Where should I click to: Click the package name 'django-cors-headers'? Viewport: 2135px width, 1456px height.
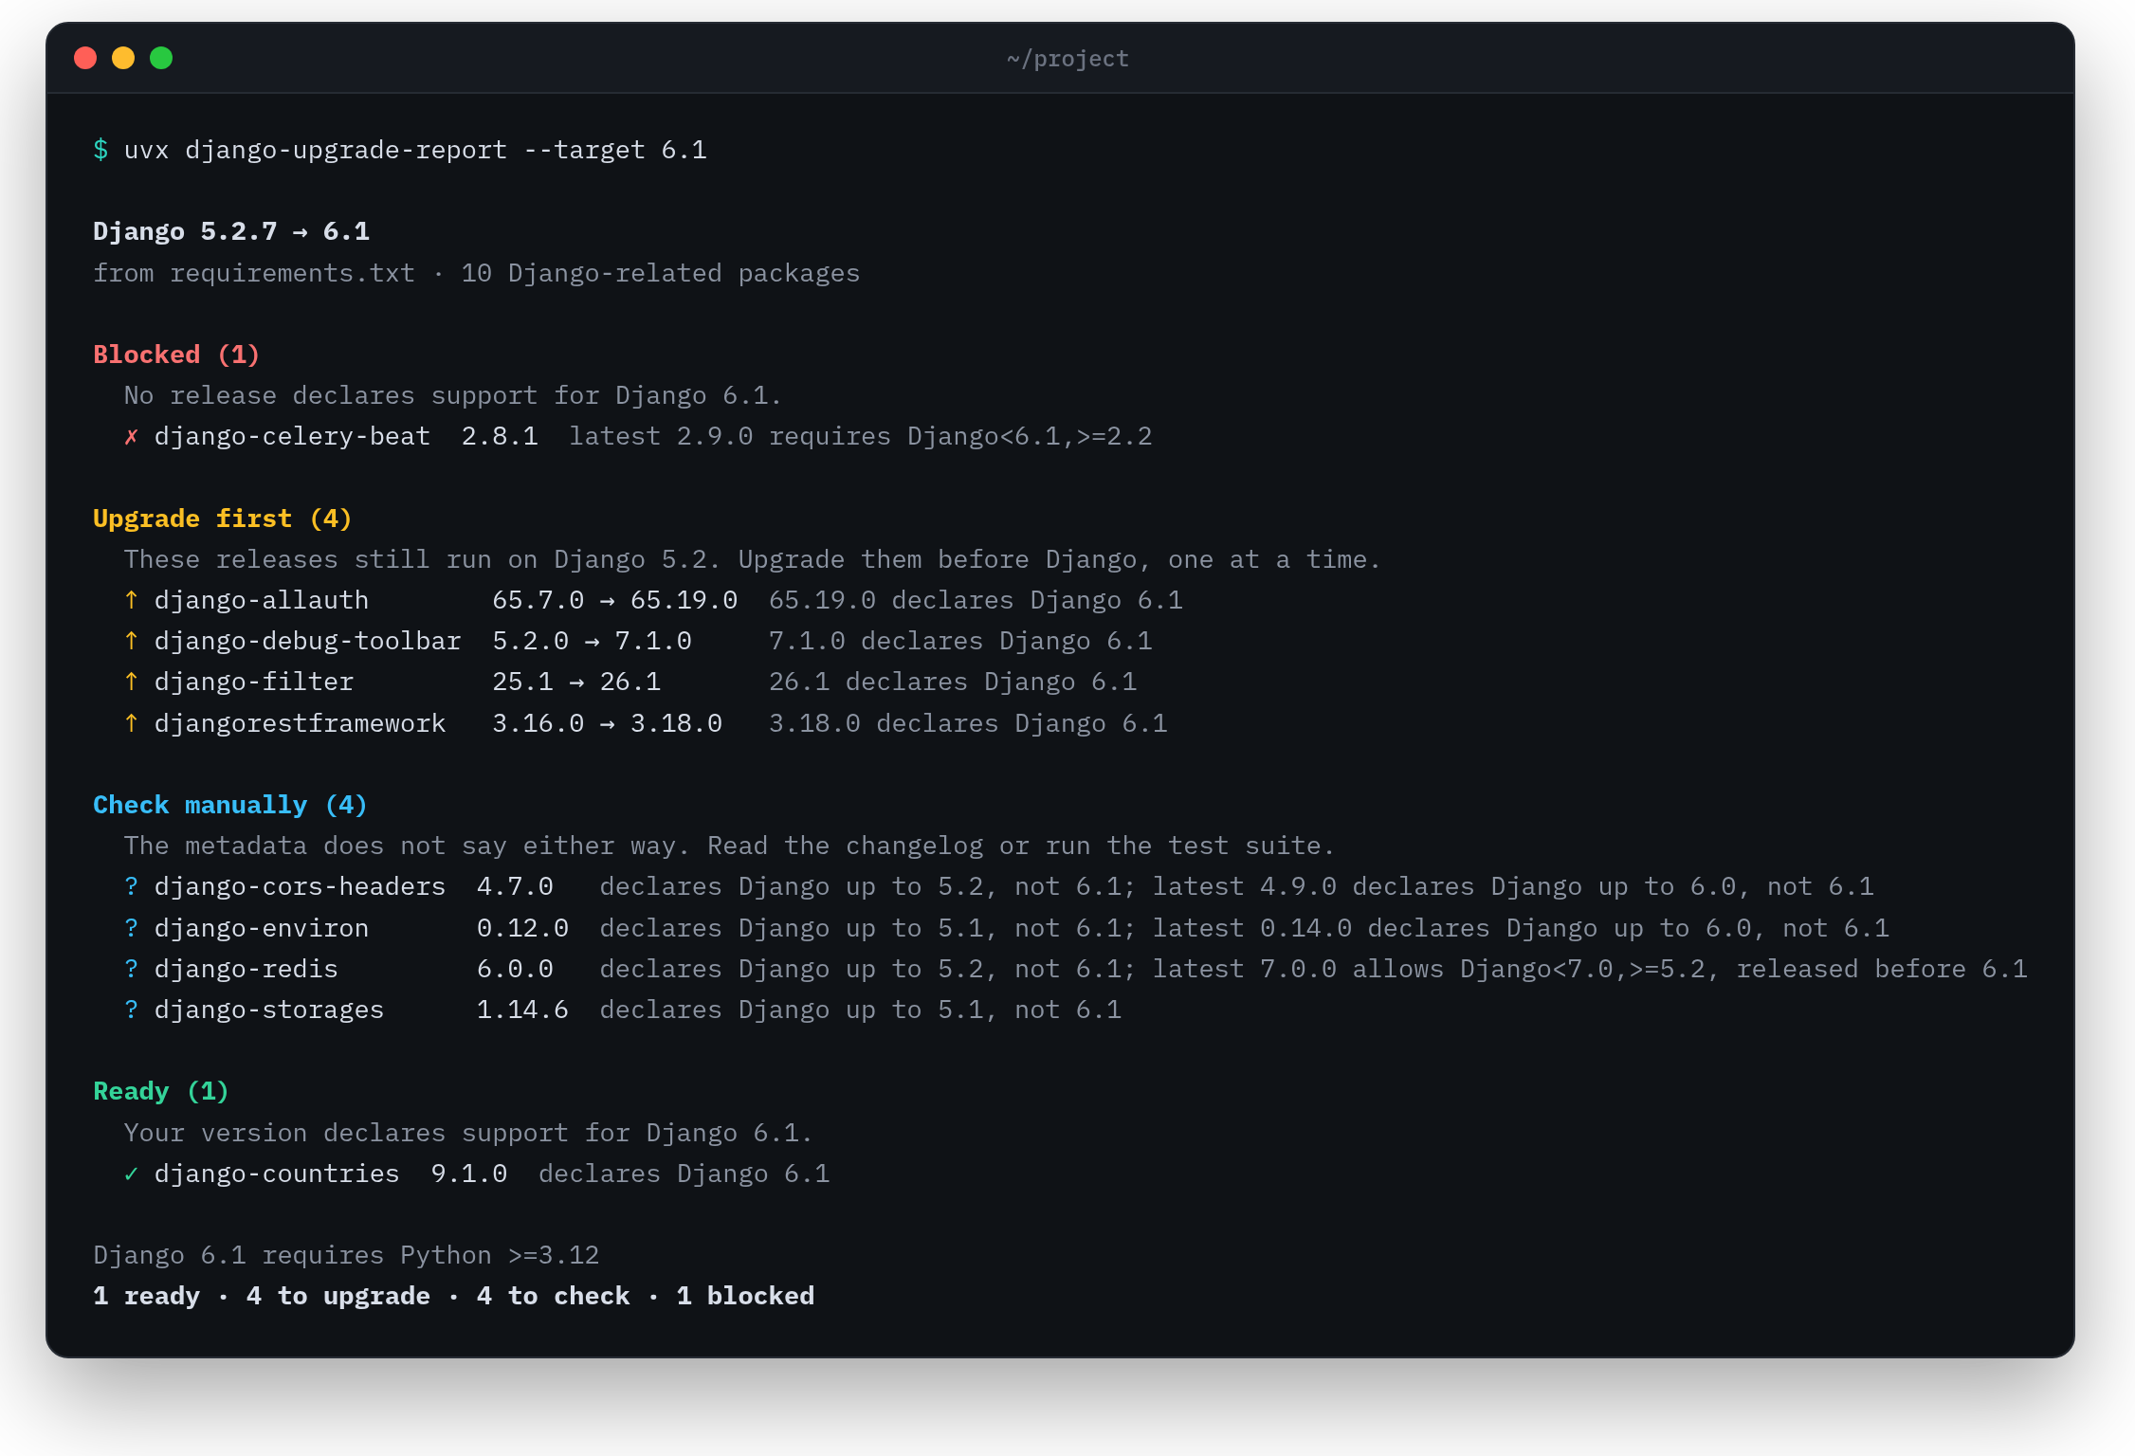click(300, 886)
